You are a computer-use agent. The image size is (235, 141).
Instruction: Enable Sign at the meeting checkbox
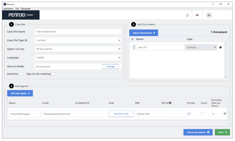(x=54, y=74)
